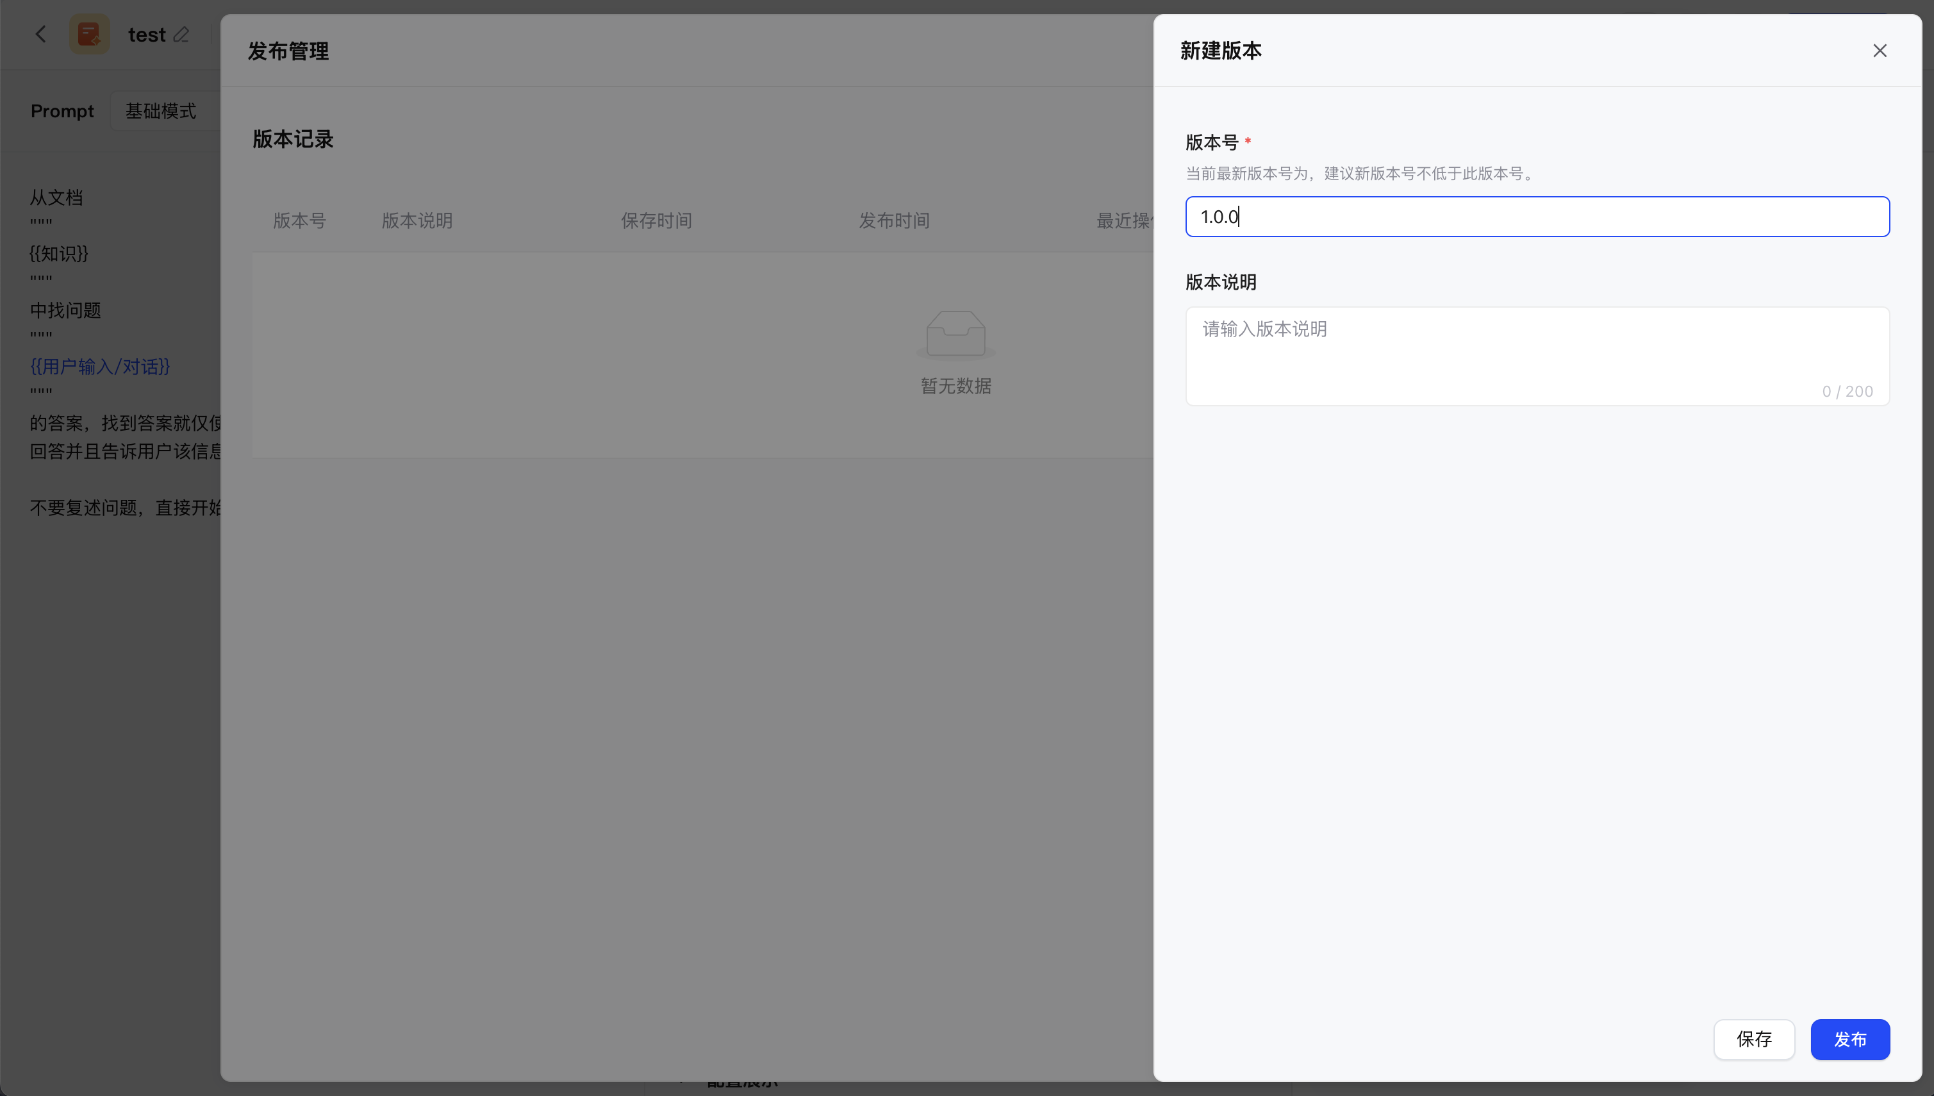The image size is (1934, 1096).
Task: Click the 请输入版本说明 text area
Action: (1537, 355)
